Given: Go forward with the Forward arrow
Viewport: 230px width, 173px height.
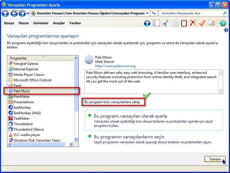Looking at the screenshot, I should click(x=22, y=13).
